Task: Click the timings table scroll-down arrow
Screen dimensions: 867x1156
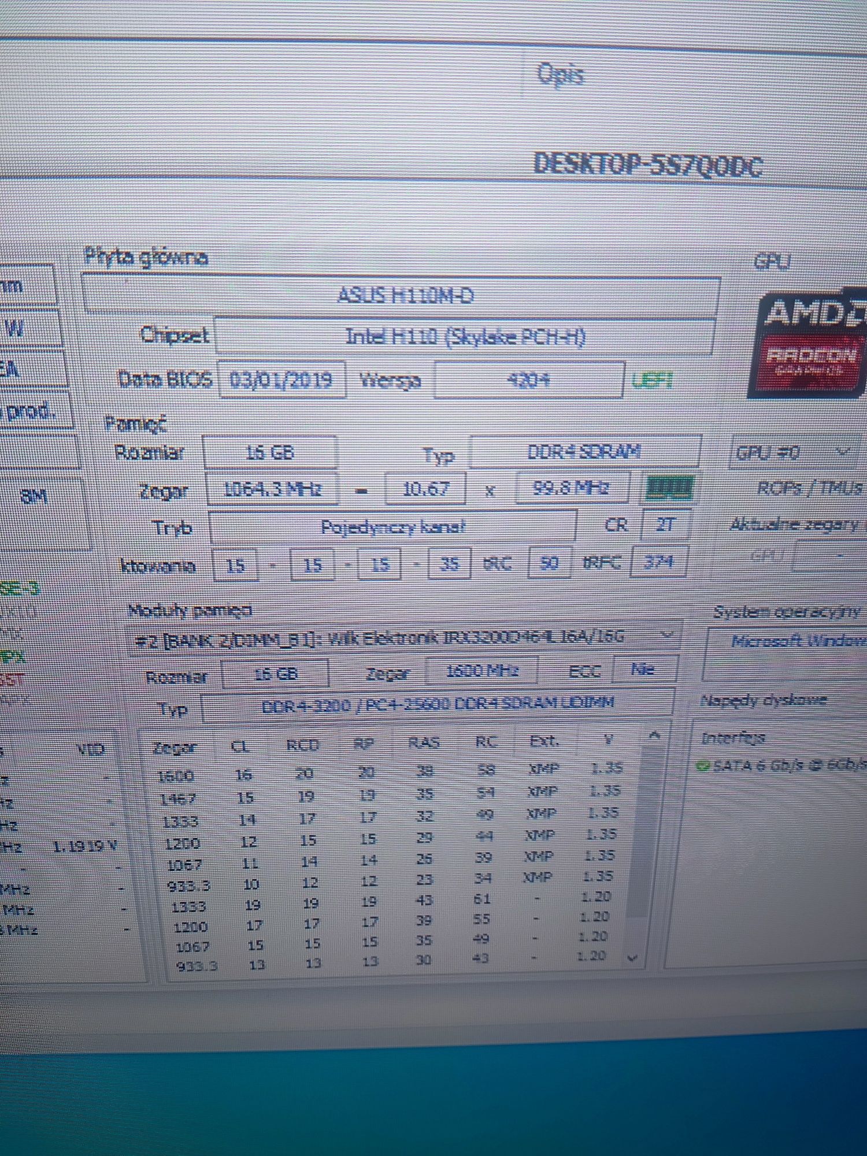Action: (632, 958)
